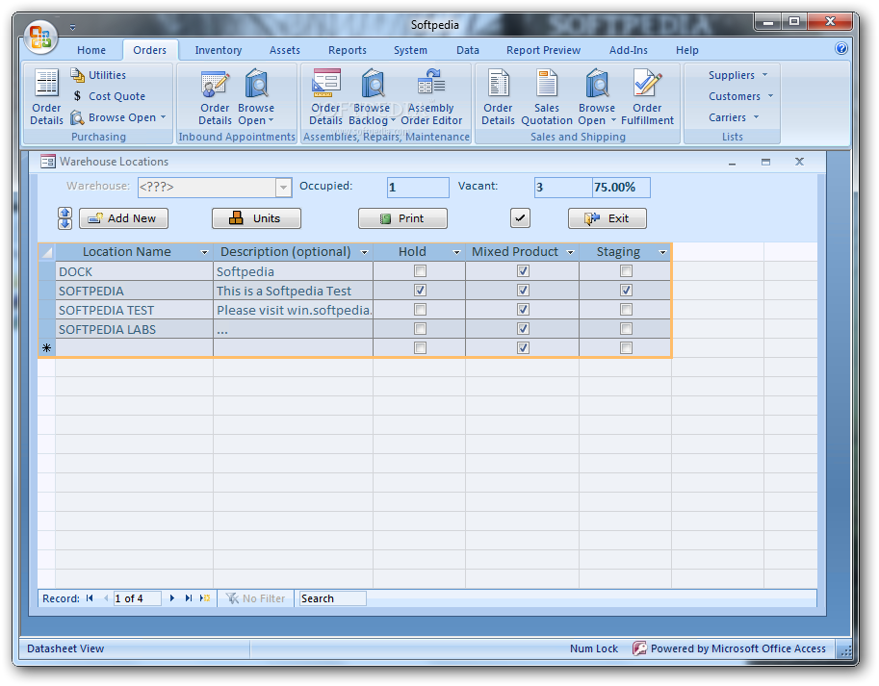The width and height of the screenshot is (879, 686).
Task: Switch to Inventory ribbon tab
Action: [219, 50]
